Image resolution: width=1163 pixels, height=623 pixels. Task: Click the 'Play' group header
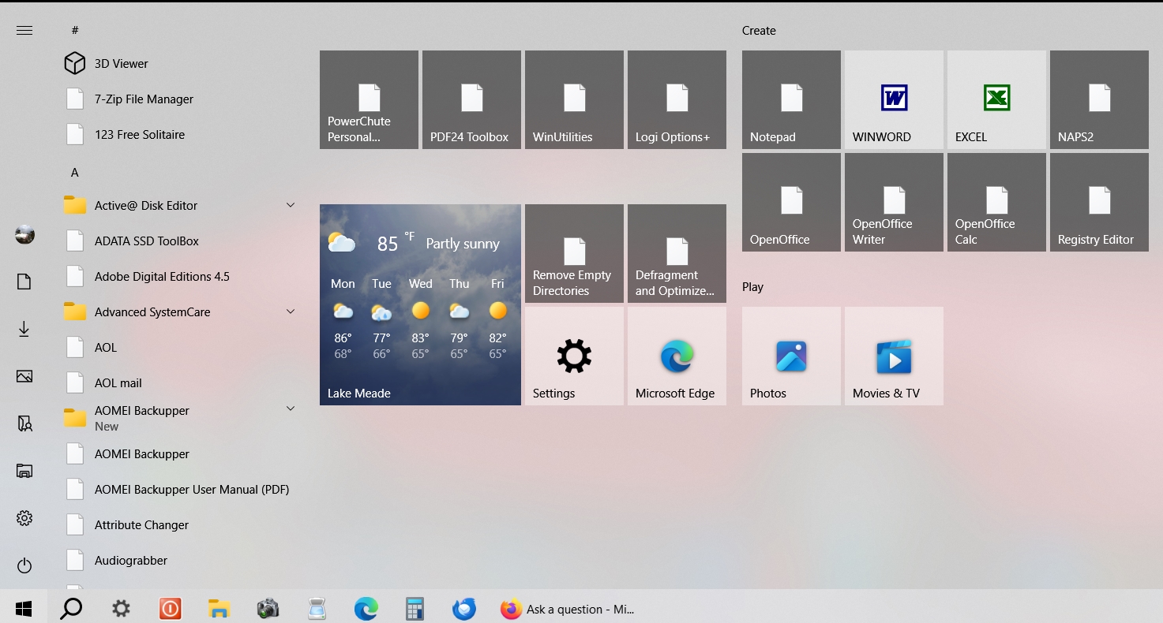click(x=752, y=287)
